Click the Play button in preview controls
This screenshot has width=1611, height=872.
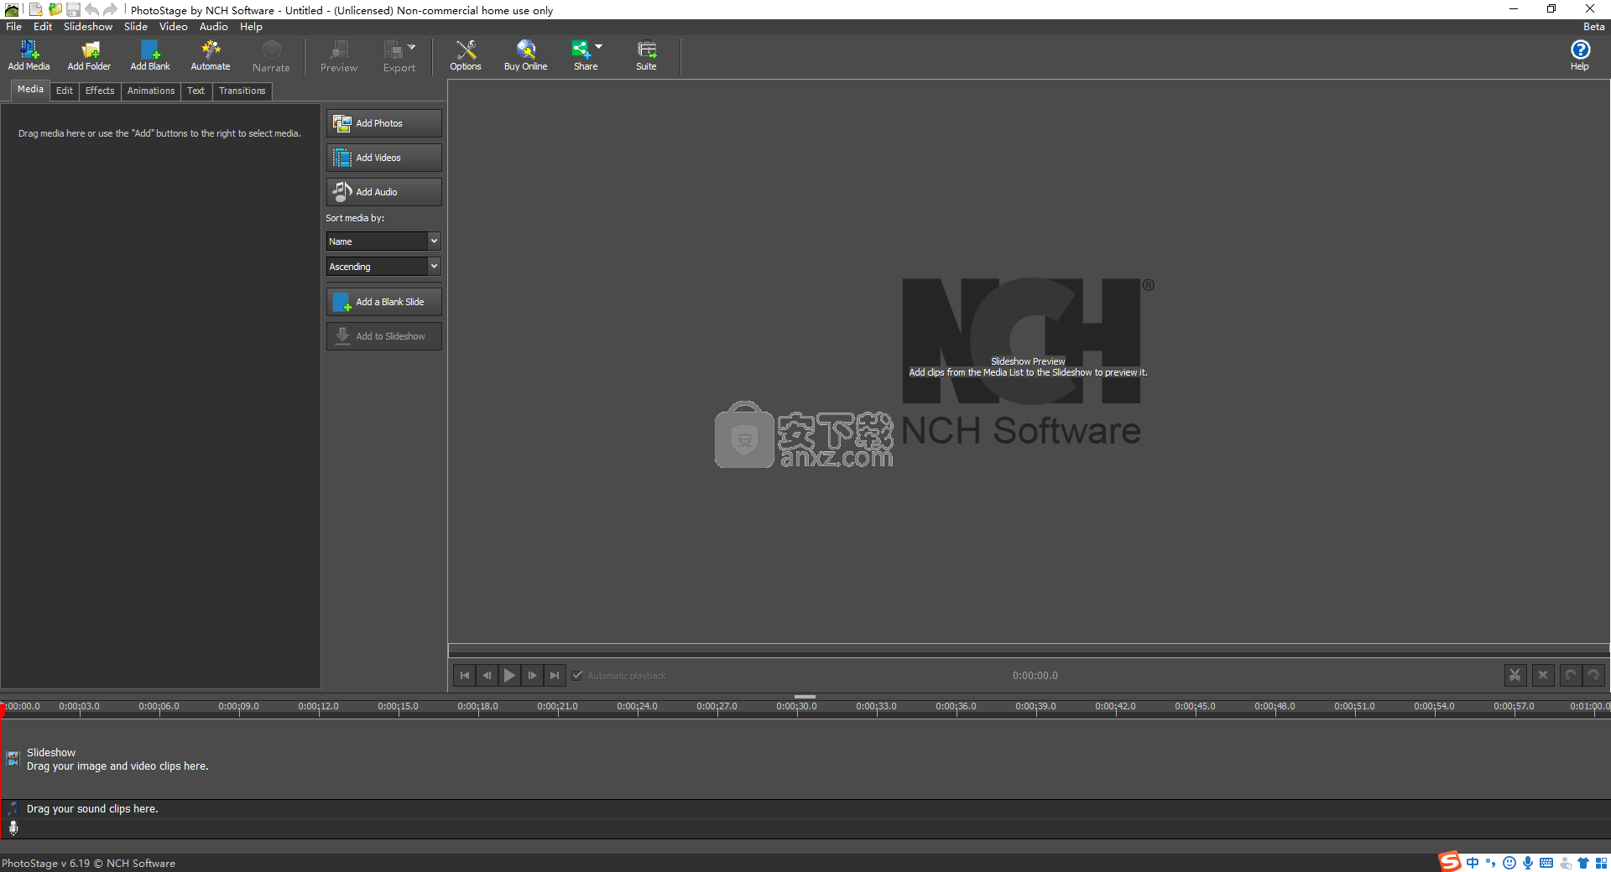pyautogui.click(x=509, y=675)
